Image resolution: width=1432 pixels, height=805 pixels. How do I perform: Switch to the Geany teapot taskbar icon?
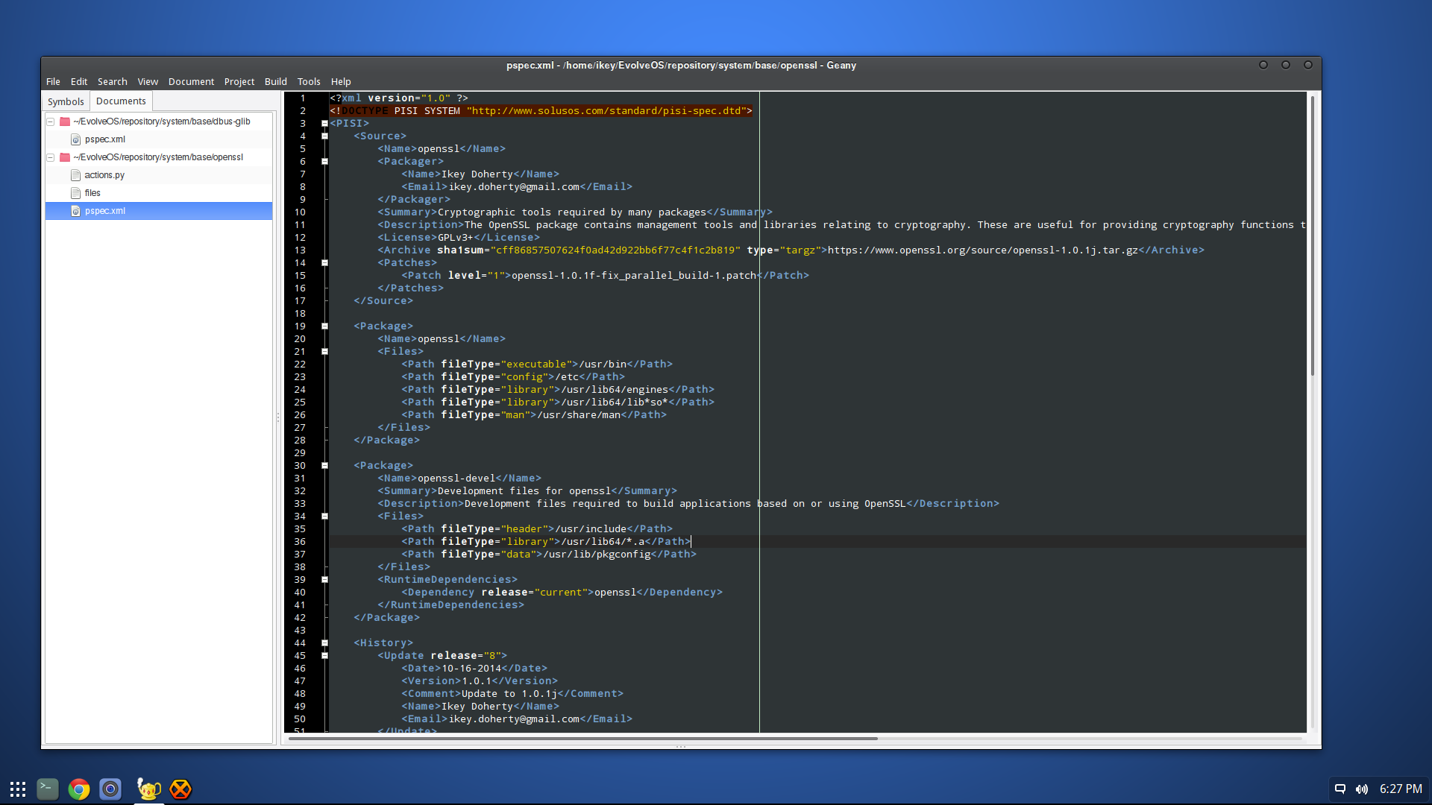pyautogui.click(x=149, y=789)
